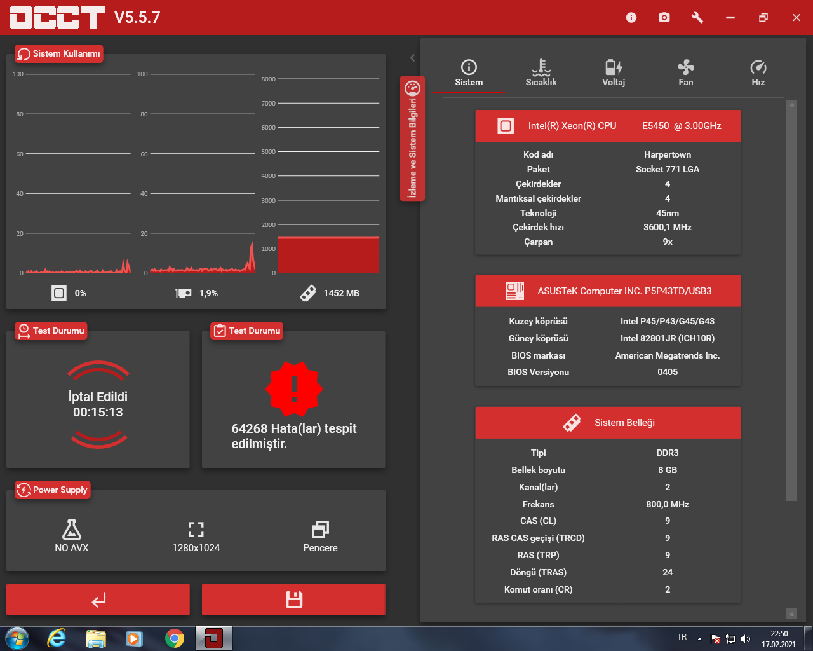Image resolution: width=813 pixels, height=651 pixels.
Task: Click the OCCT taskbar button
Action: pyautogui.click(x=214, y=638)
